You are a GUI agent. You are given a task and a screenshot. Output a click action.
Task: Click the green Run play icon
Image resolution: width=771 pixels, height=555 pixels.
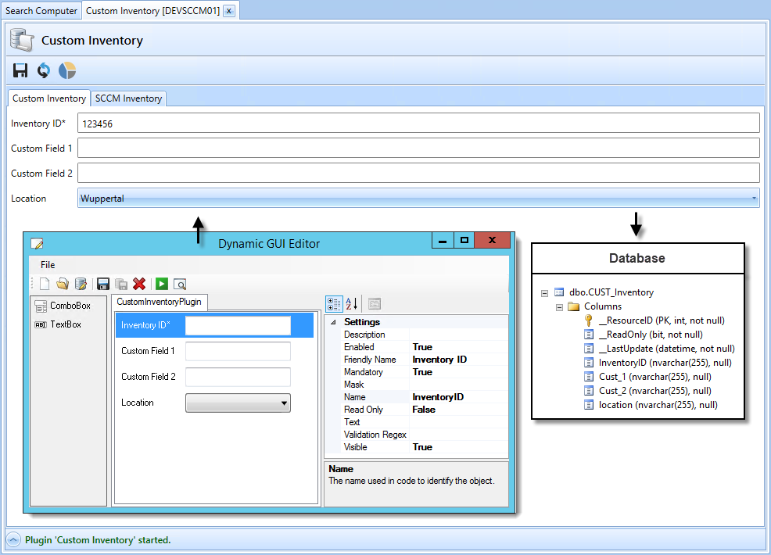pyautogui.click(x=162, y=284)
